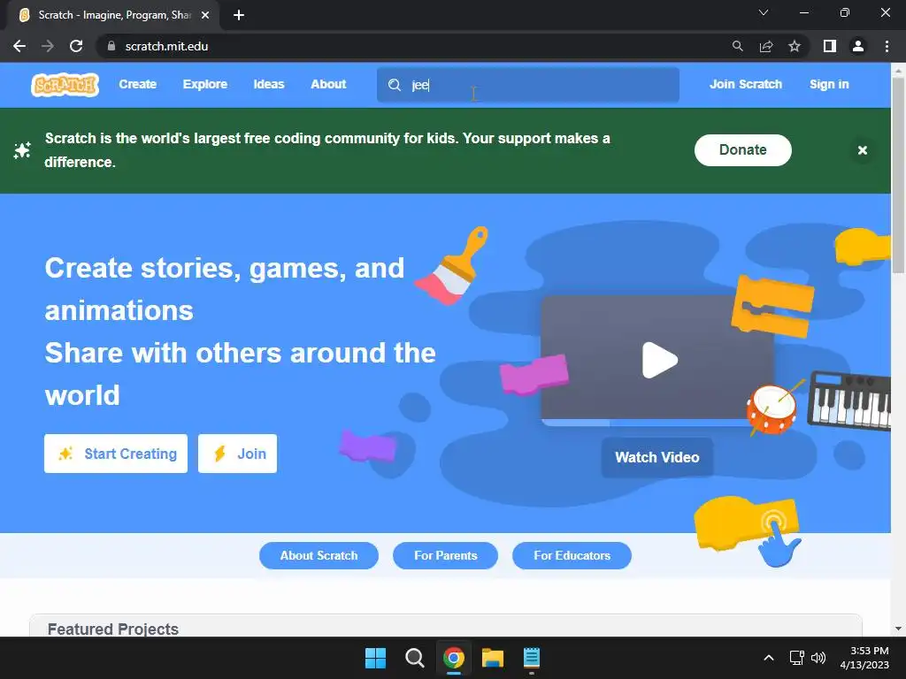906x679 pixels.
Task: Click the video thumbnail preview
Action: click(657, 361)
